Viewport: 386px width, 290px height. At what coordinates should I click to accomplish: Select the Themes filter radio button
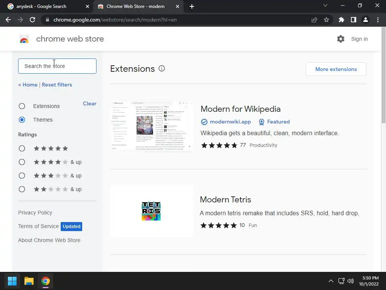pyautogui.click(x=22, y=120)
